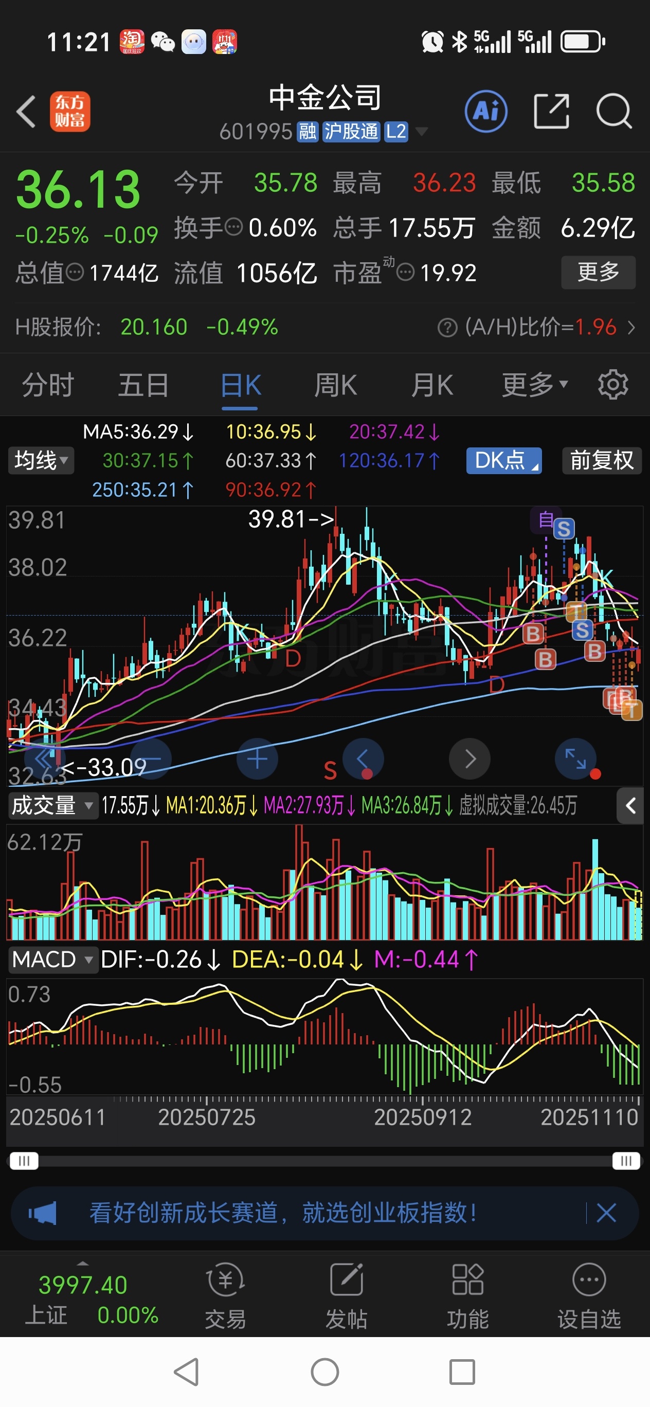The image size is (650, 1407).
Task: Tap the back arrow at top left
Action: [26, 112]
